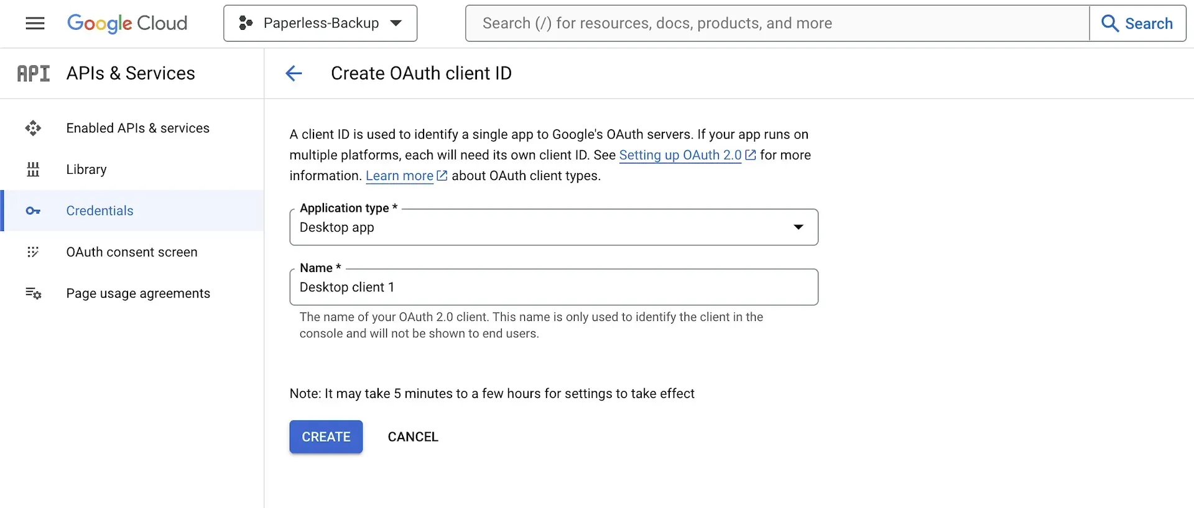
Task: Open APIs & Services heading
Action: pos(131,73)
